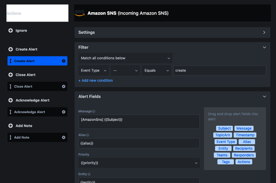Click reorder handle on Close Alert rule

(10, 86)
